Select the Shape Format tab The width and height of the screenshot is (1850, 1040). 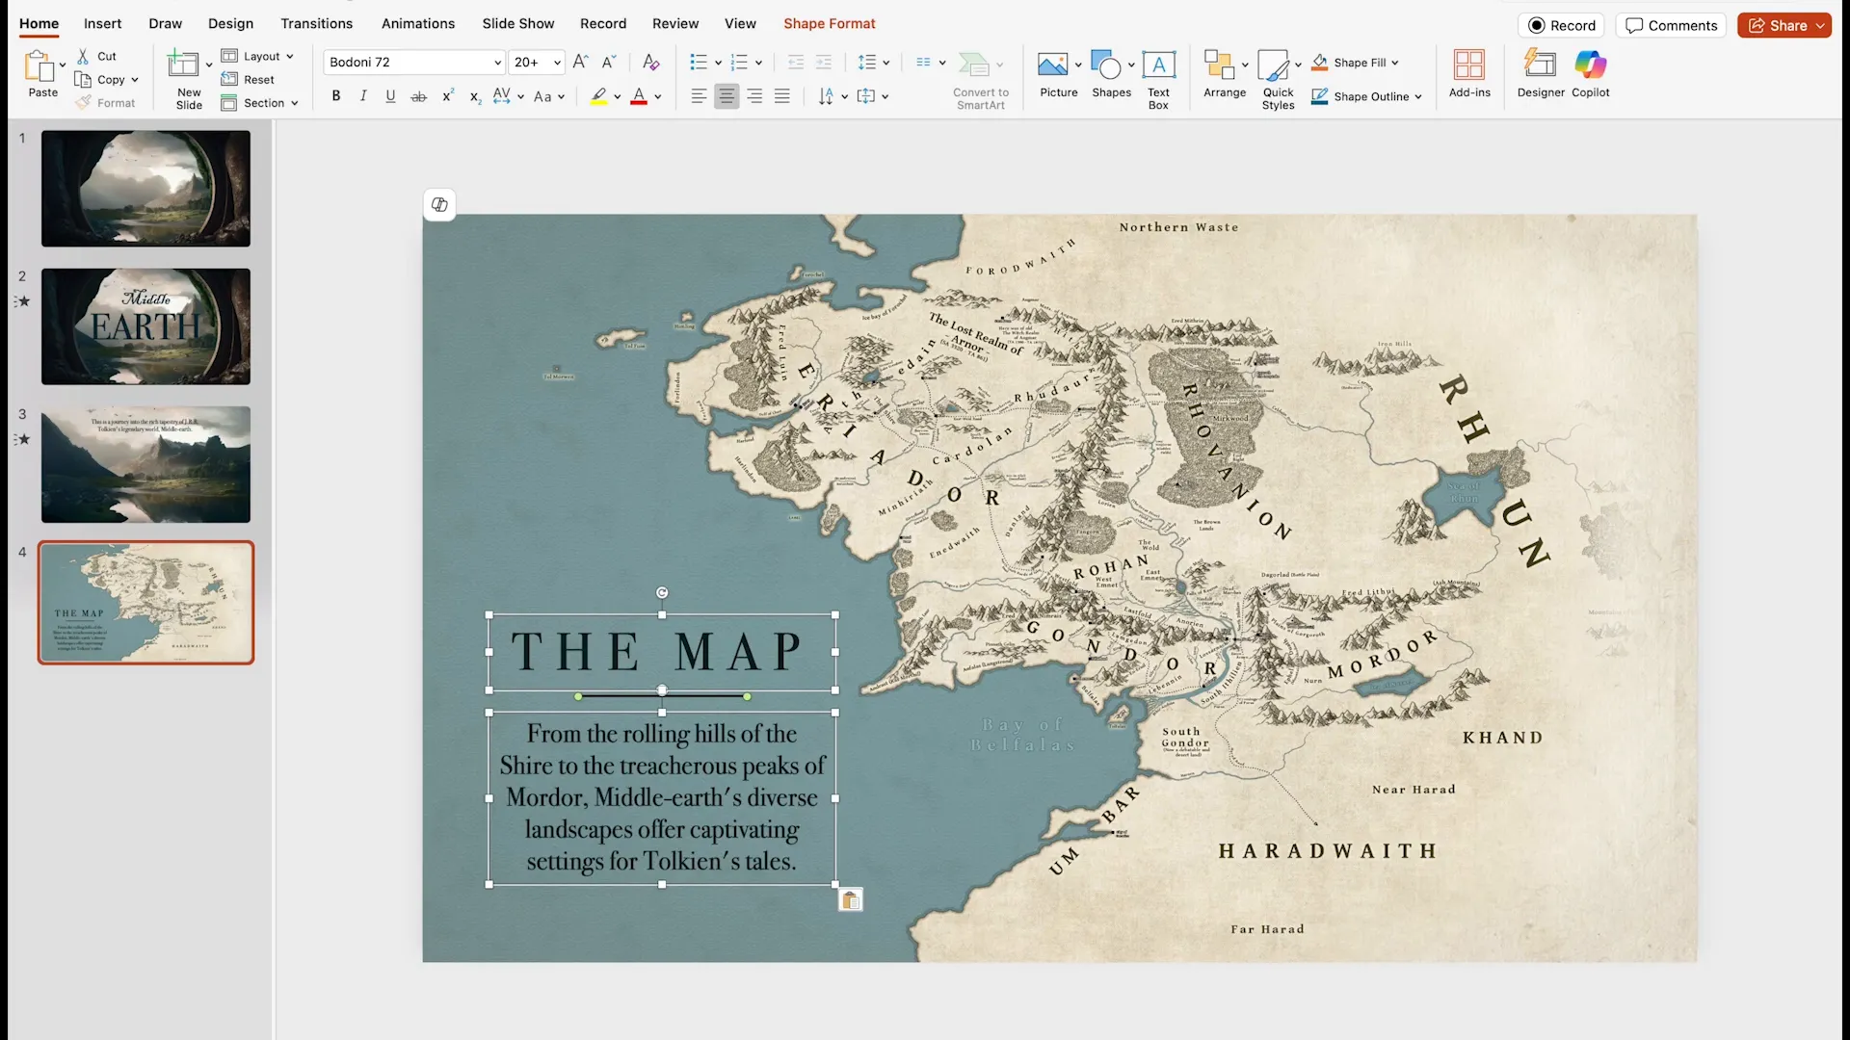click(x=829, y=23)
